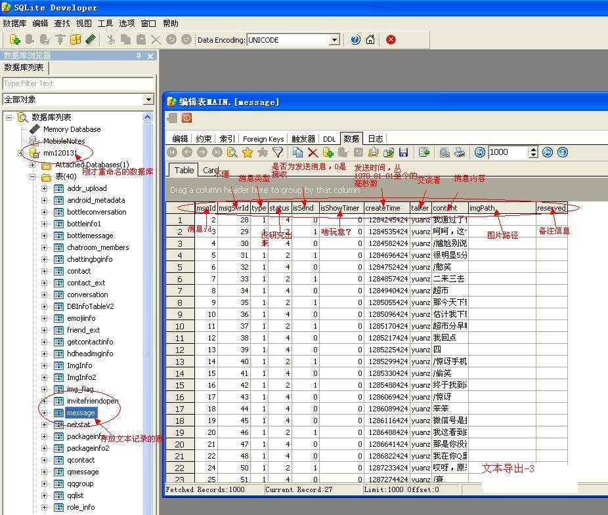Image resolution: width=608 pixels, height=515 pixels.
Task: Click the insert record green plus icon
Action: click(x=328, y=152)
